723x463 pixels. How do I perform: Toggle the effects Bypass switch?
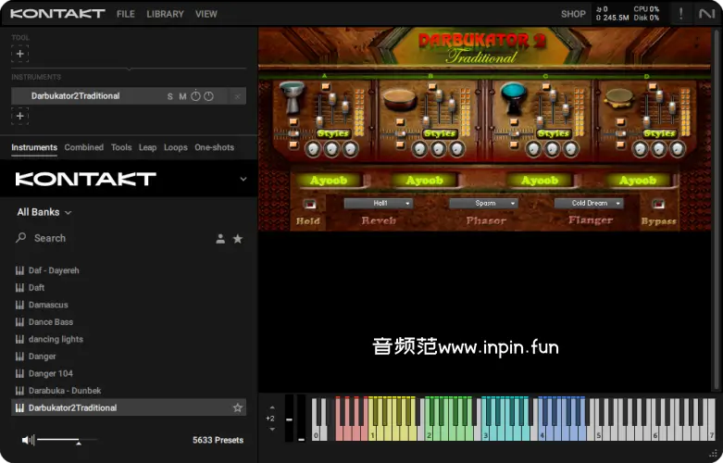(x=658, y=204)
